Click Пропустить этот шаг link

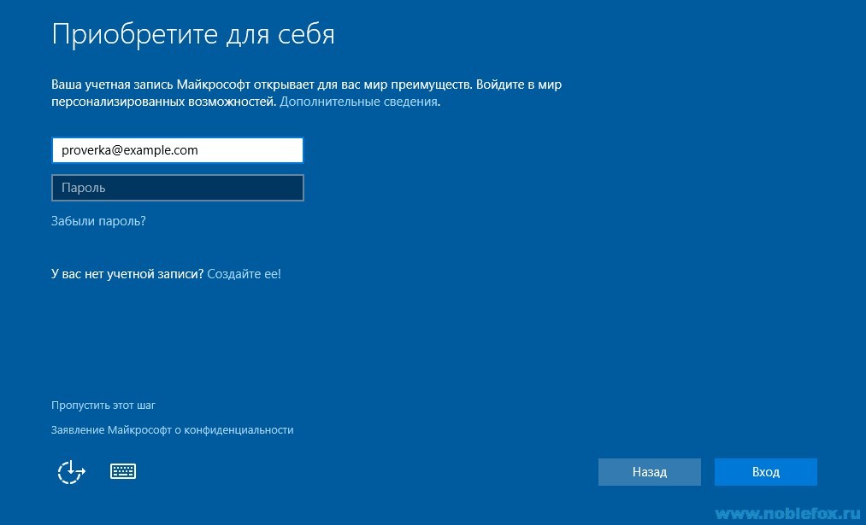(103, 405)
